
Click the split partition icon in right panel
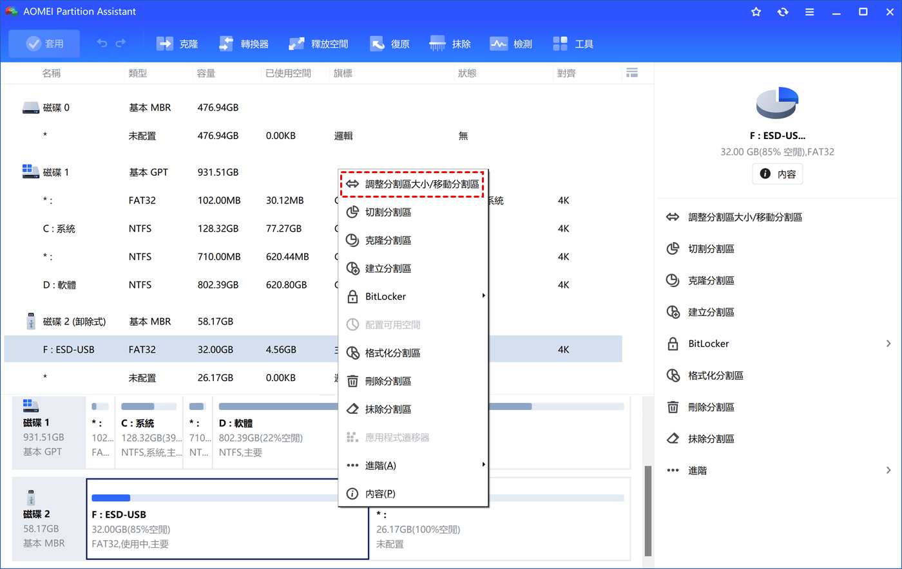click(673, 249)
